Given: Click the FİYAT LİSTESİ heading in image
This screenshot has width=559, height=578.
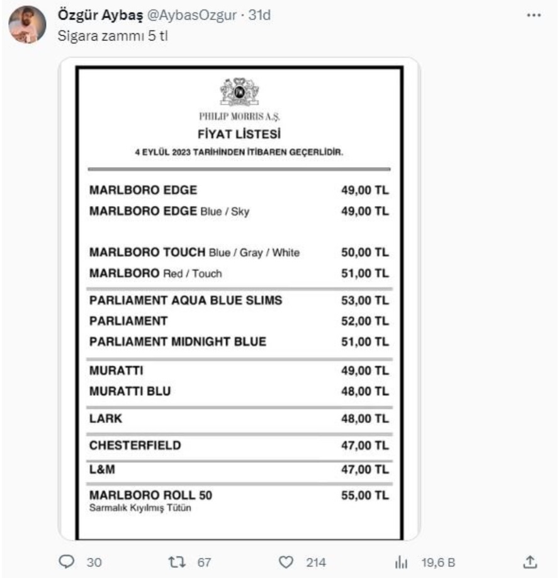Looking at the screenshot, I should pyautogui.click(x=239, y=134).
